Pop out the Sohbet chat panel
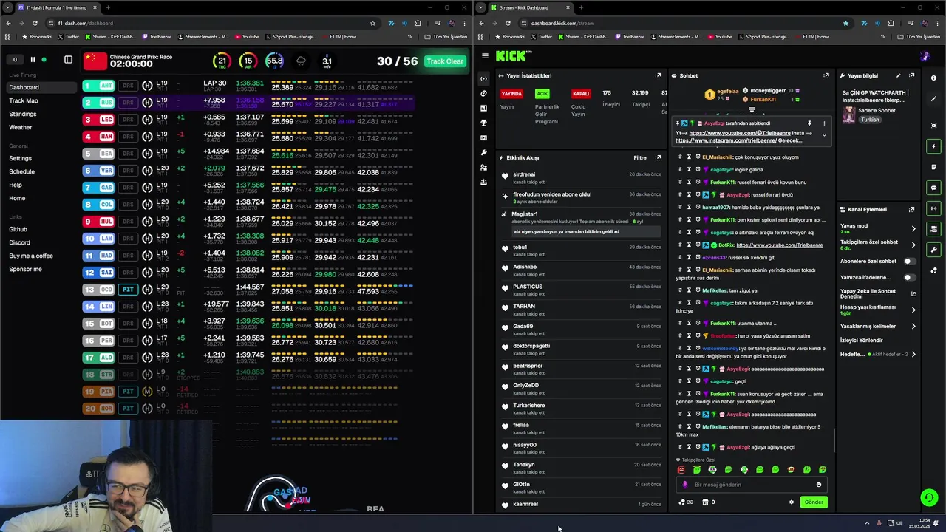The width and height of the screenshot is (946, 532). coord(826,75)
